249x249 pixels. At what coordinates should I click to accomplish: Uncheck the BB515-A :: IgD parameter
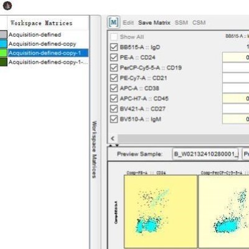114,47
